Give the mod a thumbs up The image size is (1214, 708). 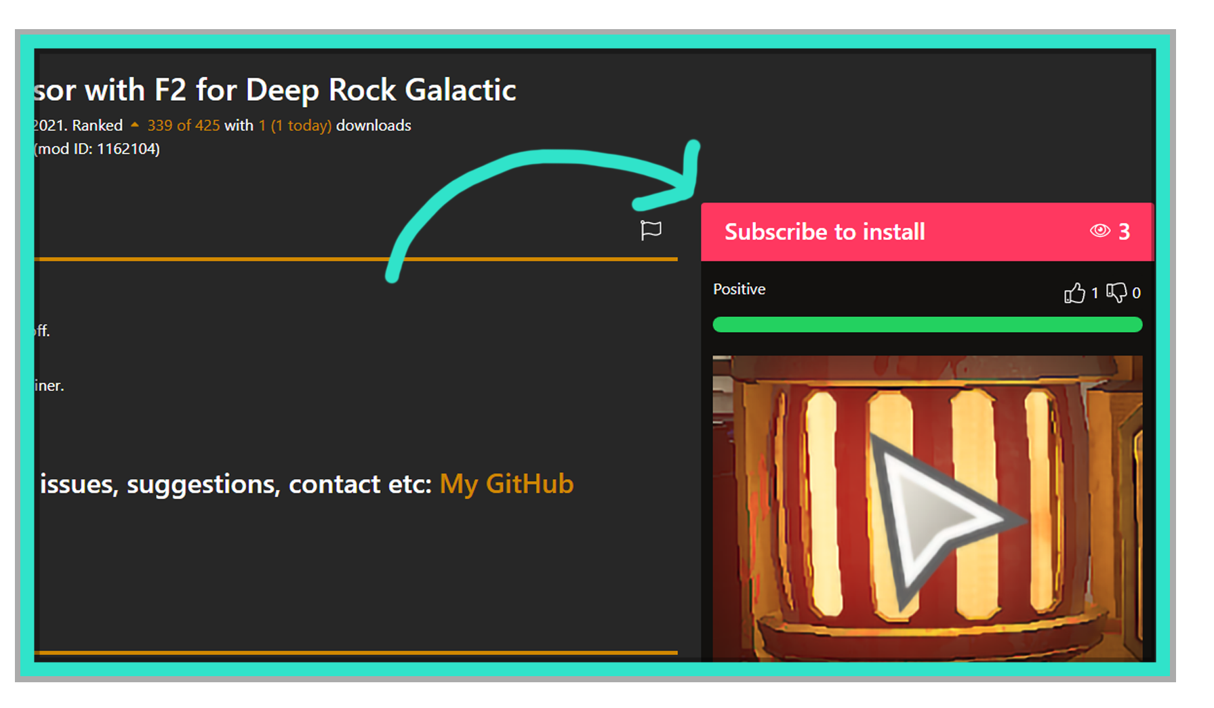pyautogui.click(x=1074, y=293)
